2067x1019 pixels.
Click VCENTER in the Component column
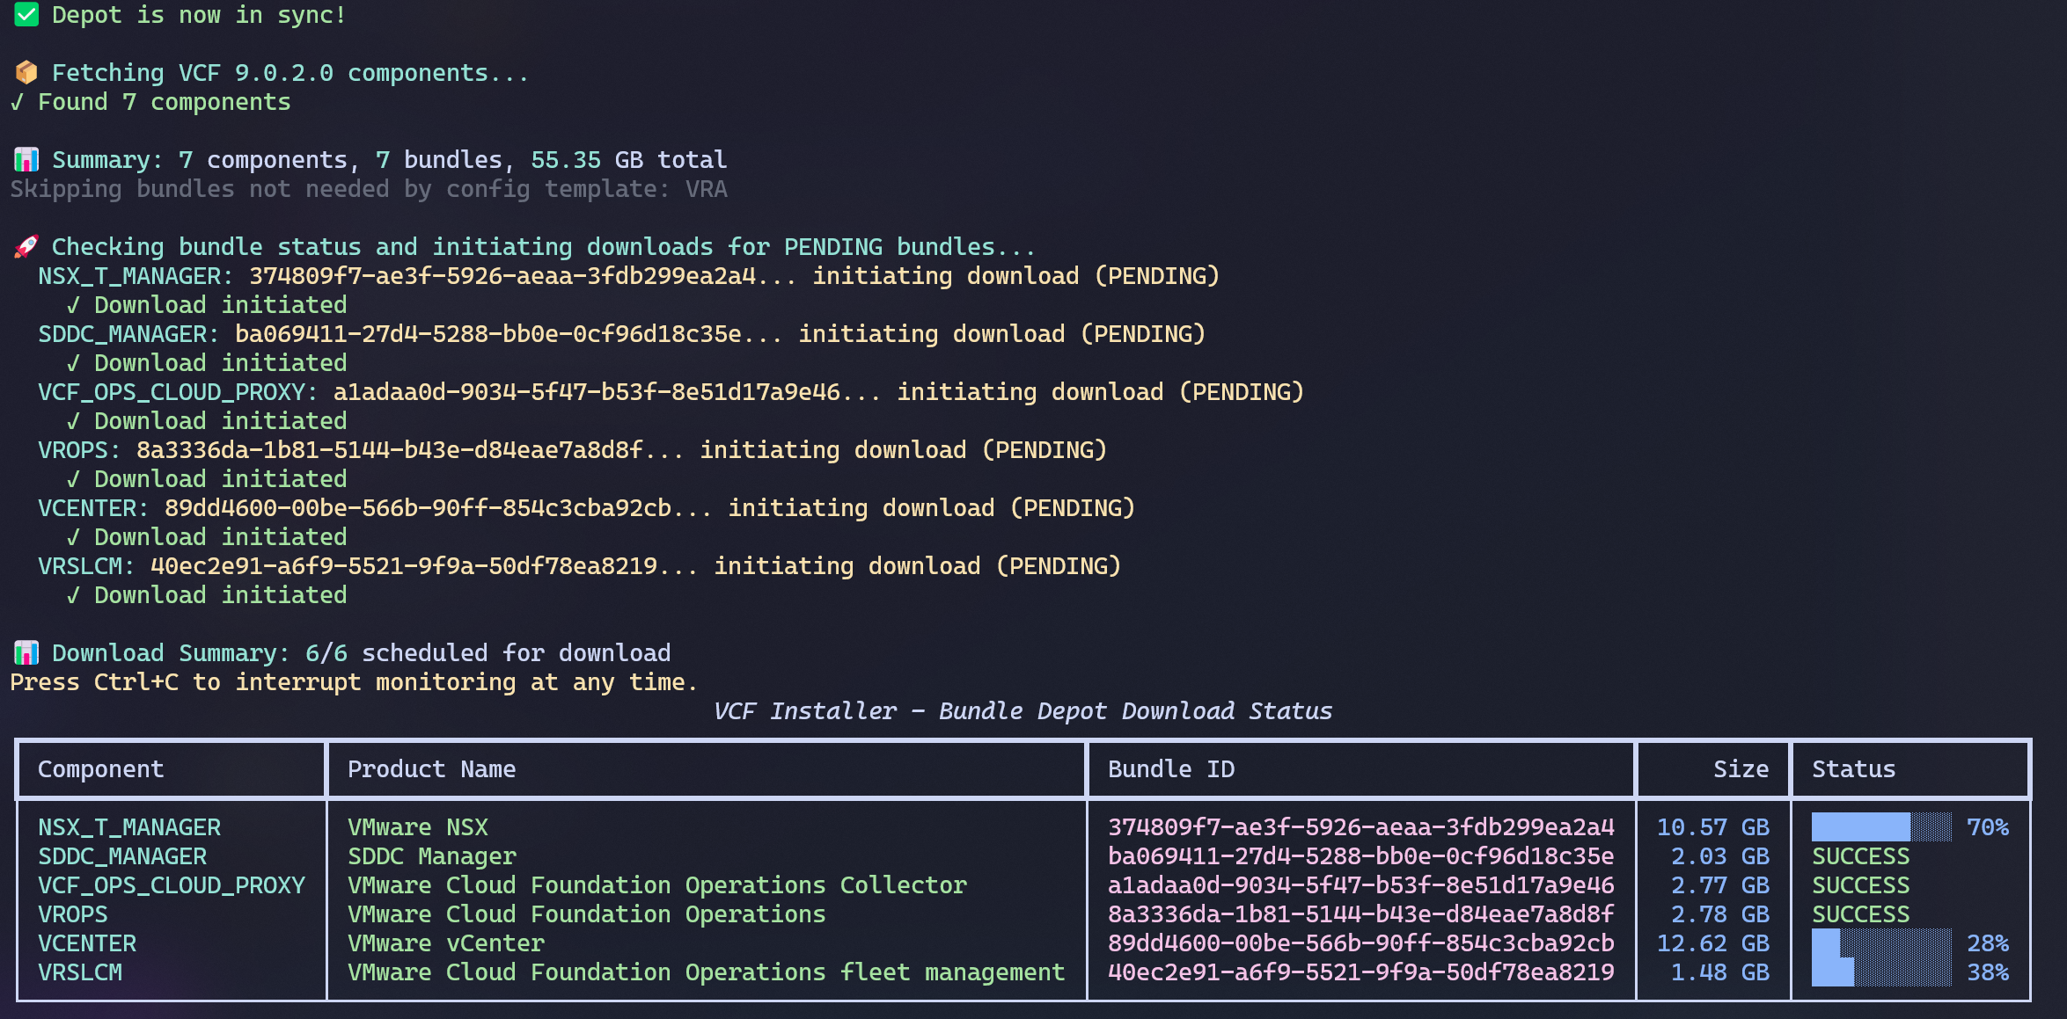pos(87,943)
